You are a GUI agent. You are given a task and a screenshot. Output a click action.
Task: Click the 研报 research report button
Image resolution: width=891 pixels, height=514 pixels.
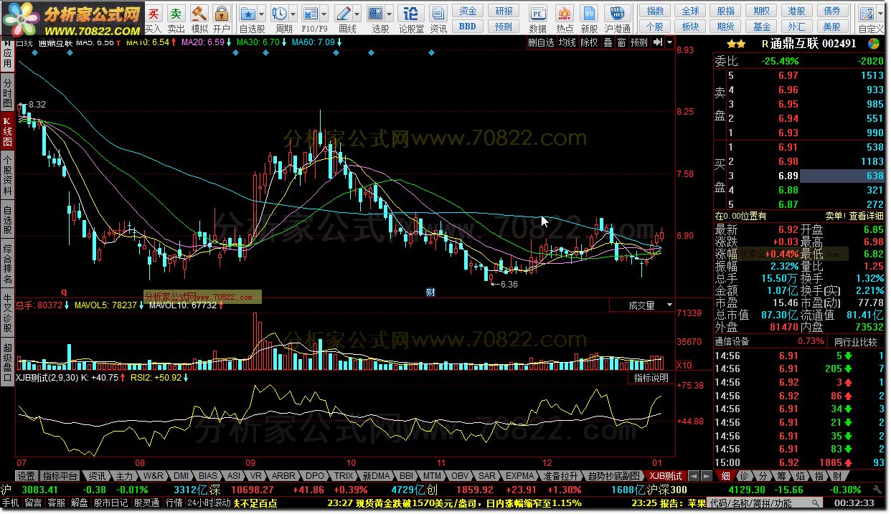tap(504, 11)
